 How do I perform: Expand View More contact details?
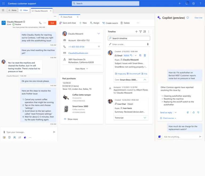click(81, 69)
